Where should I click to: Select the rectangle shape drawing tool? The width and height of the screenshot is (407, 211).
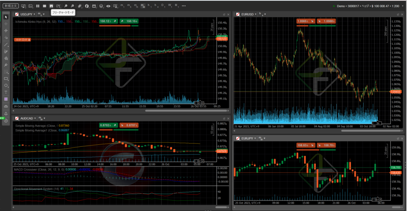pyautogui.click(x=6, y=79)
